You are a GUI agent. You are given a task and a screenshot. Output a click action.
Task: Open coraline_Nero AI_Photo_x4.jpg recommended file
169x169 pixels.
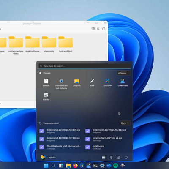coord(104,139)
